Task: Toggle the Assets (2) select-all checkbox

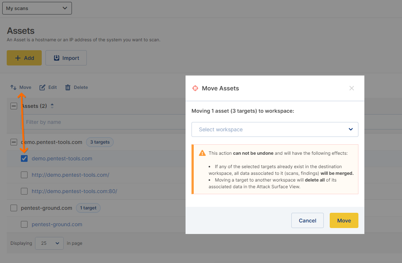Action: click(x=14, y=106)
